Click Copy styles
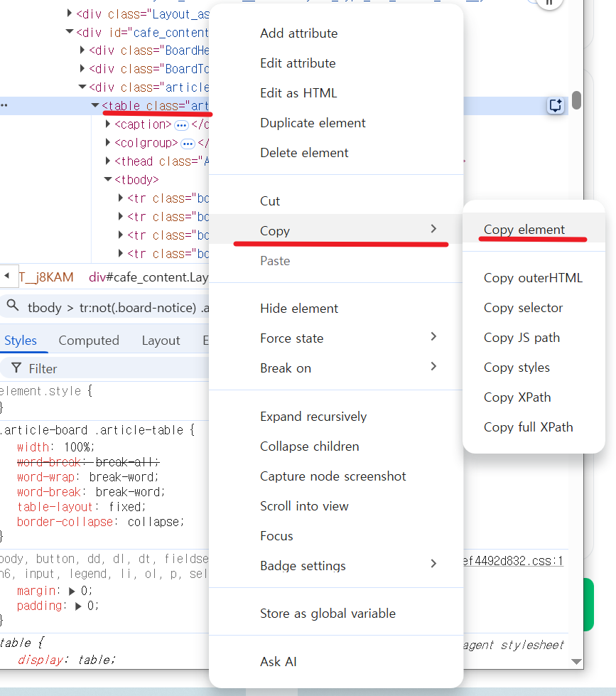The image size is (616, 696). click(x=534, y=368)
